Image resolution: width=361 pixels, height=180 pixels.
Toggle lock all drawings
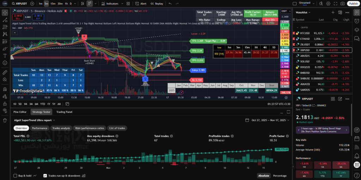coord(5,103)
